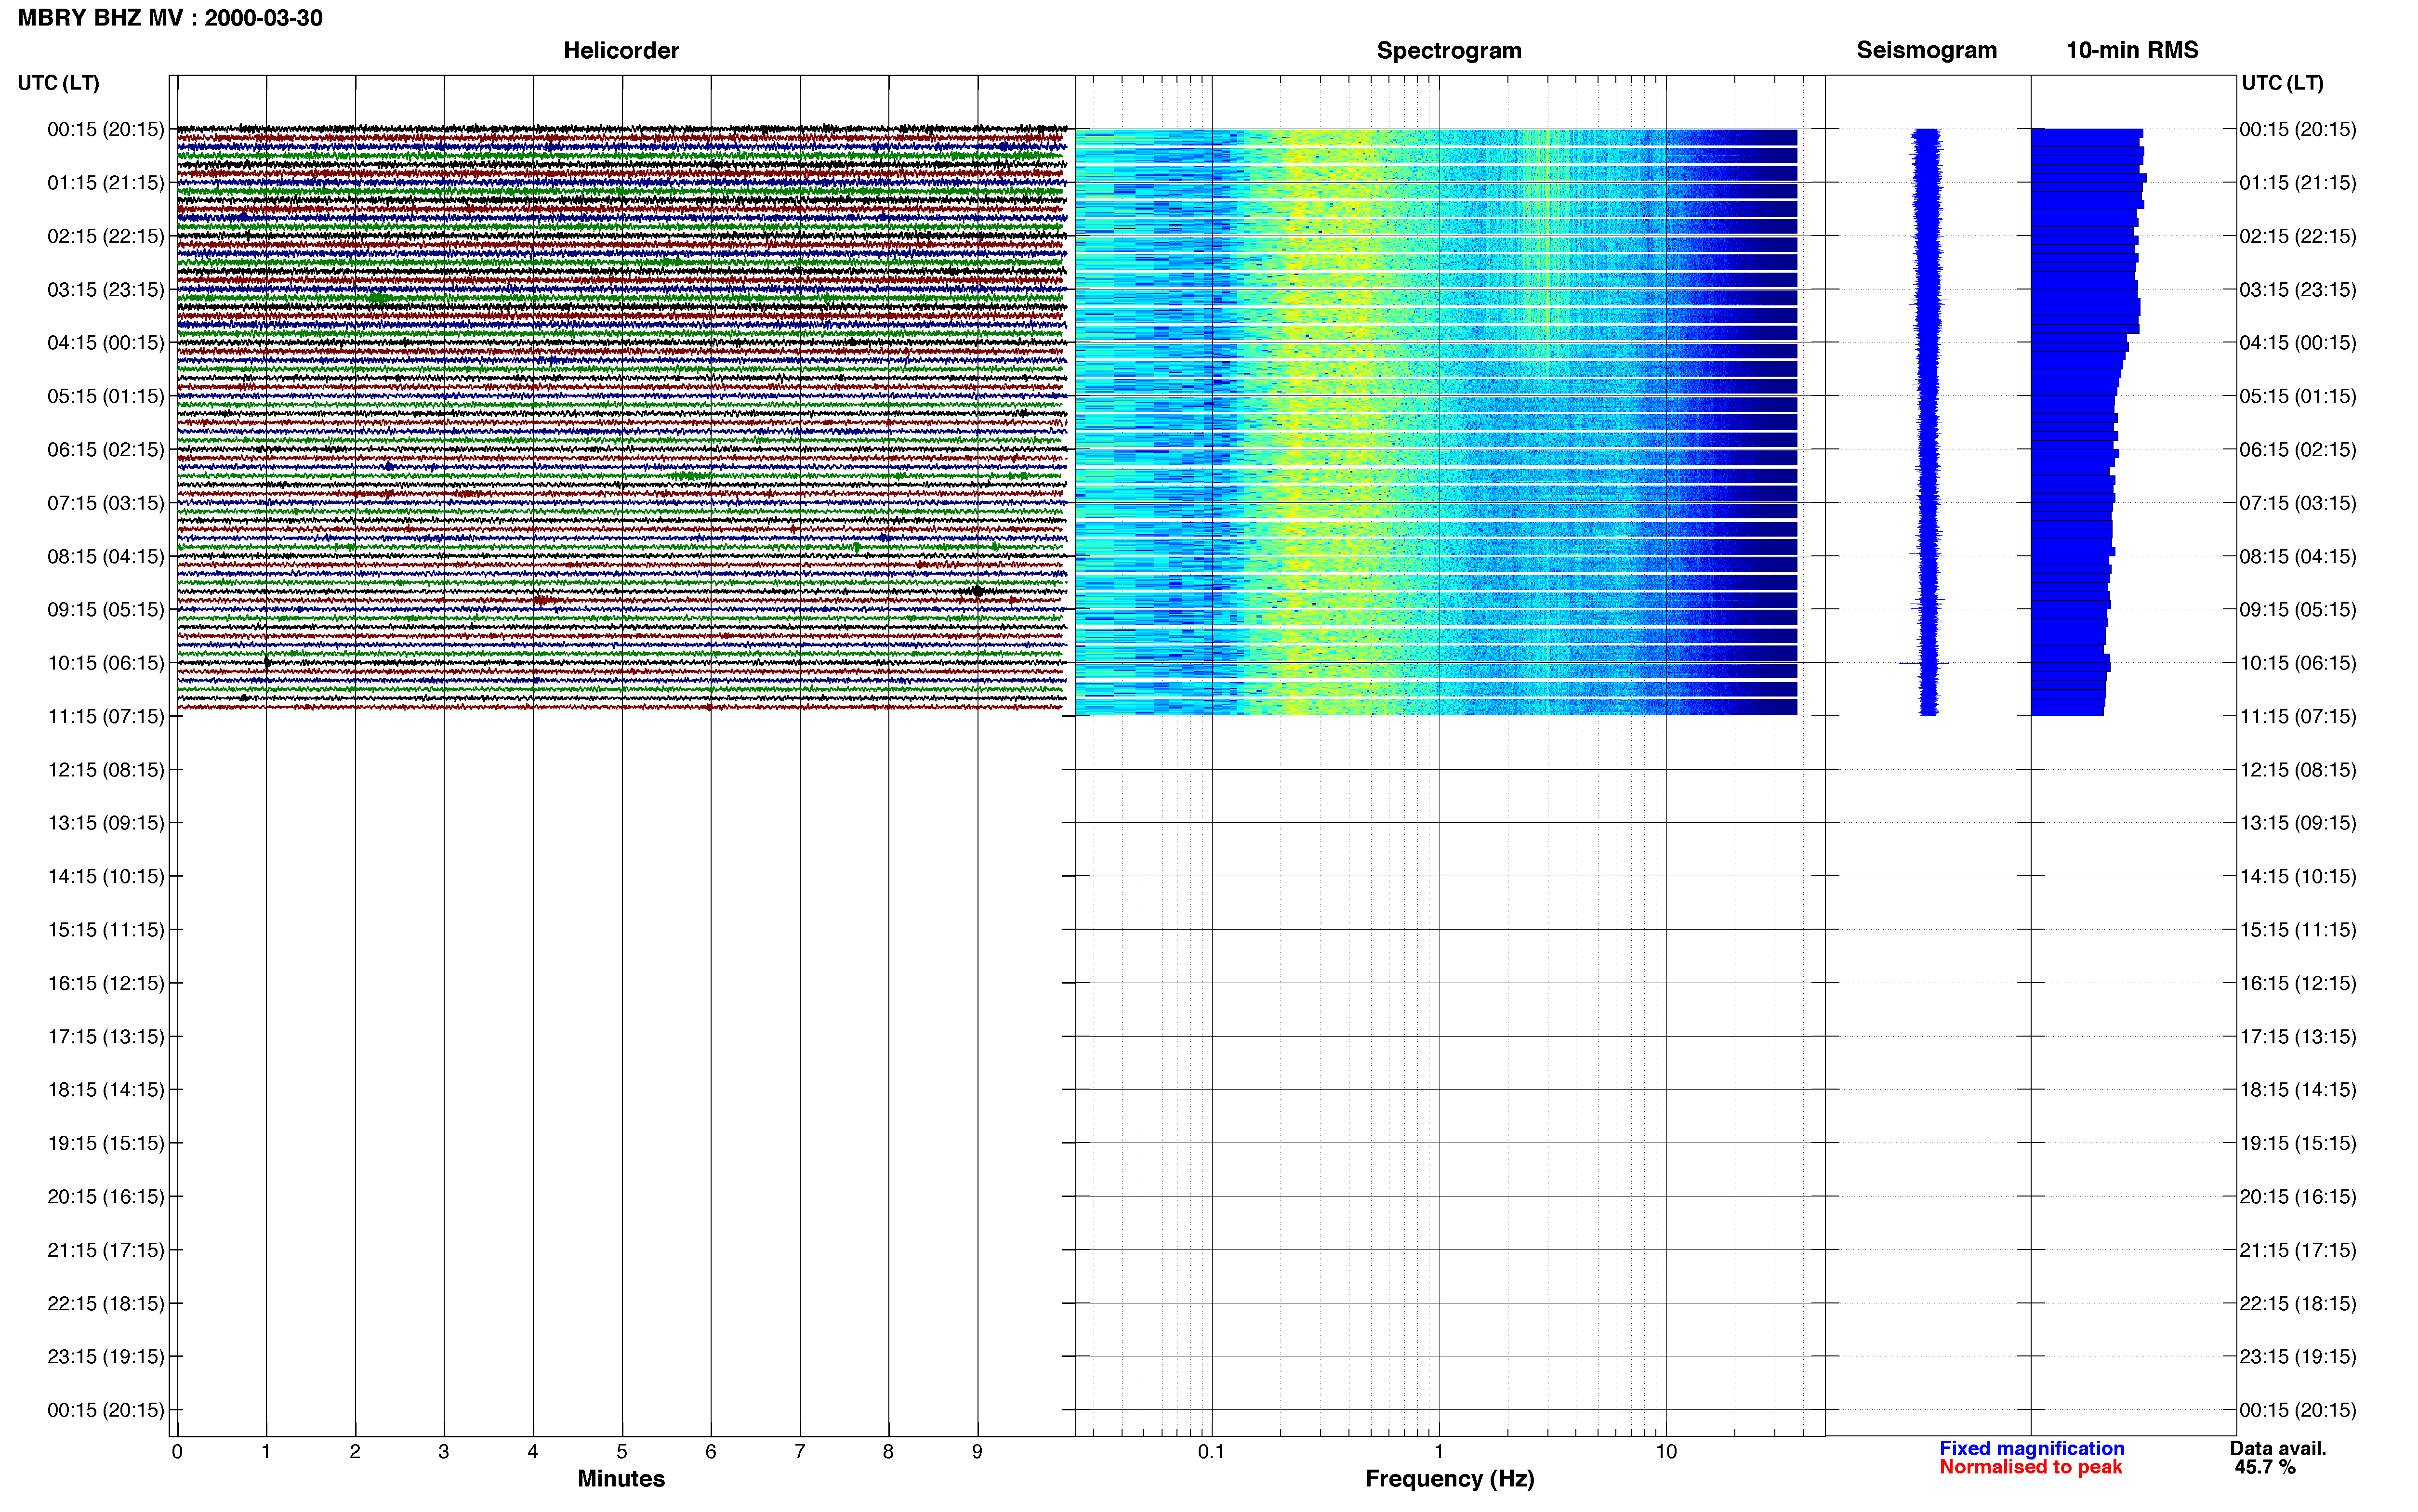The image size is (2418, 1512).
Task: Click the 'Minutes' axis label
Action: pyautogui.click(x=621, y=1478)
